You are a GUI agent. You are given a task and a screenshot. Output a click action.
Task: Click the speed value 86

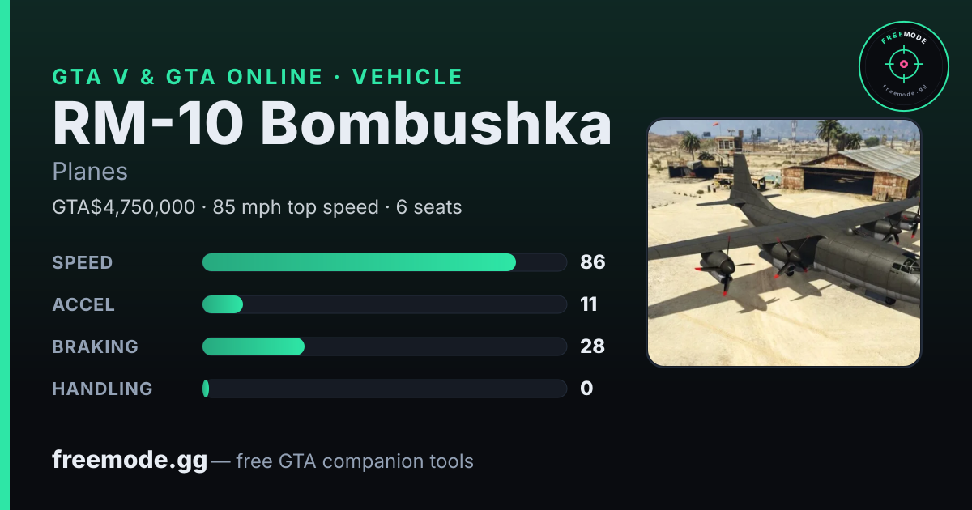click(593, 262)
